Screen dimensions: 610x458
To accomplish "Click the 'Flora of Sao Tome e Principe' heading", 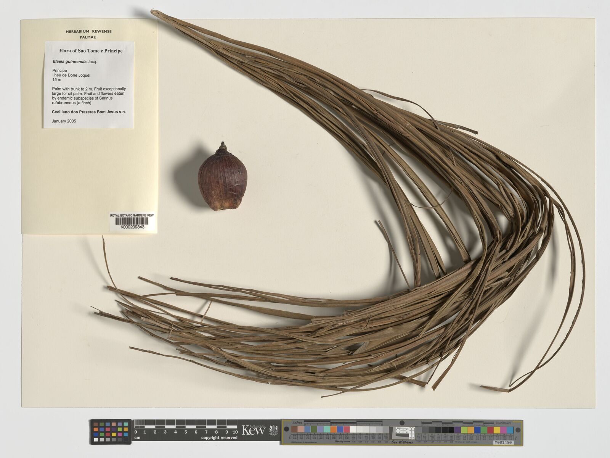I will click(91, 51).
